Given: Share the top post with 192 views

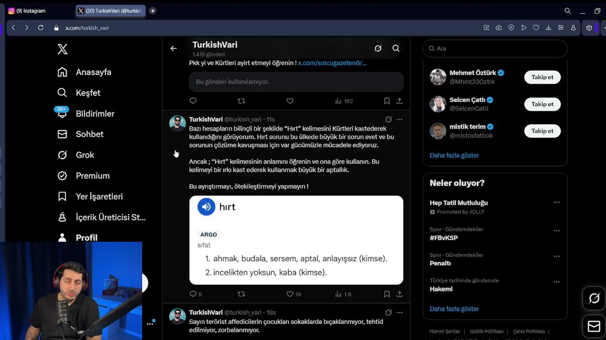Looking at the screenshot, I should [x=400, y=101].
